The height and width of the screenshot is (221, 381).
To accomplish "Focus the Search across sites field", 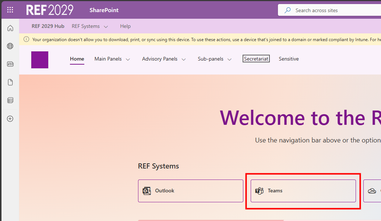I will click(x=329, y=10).
